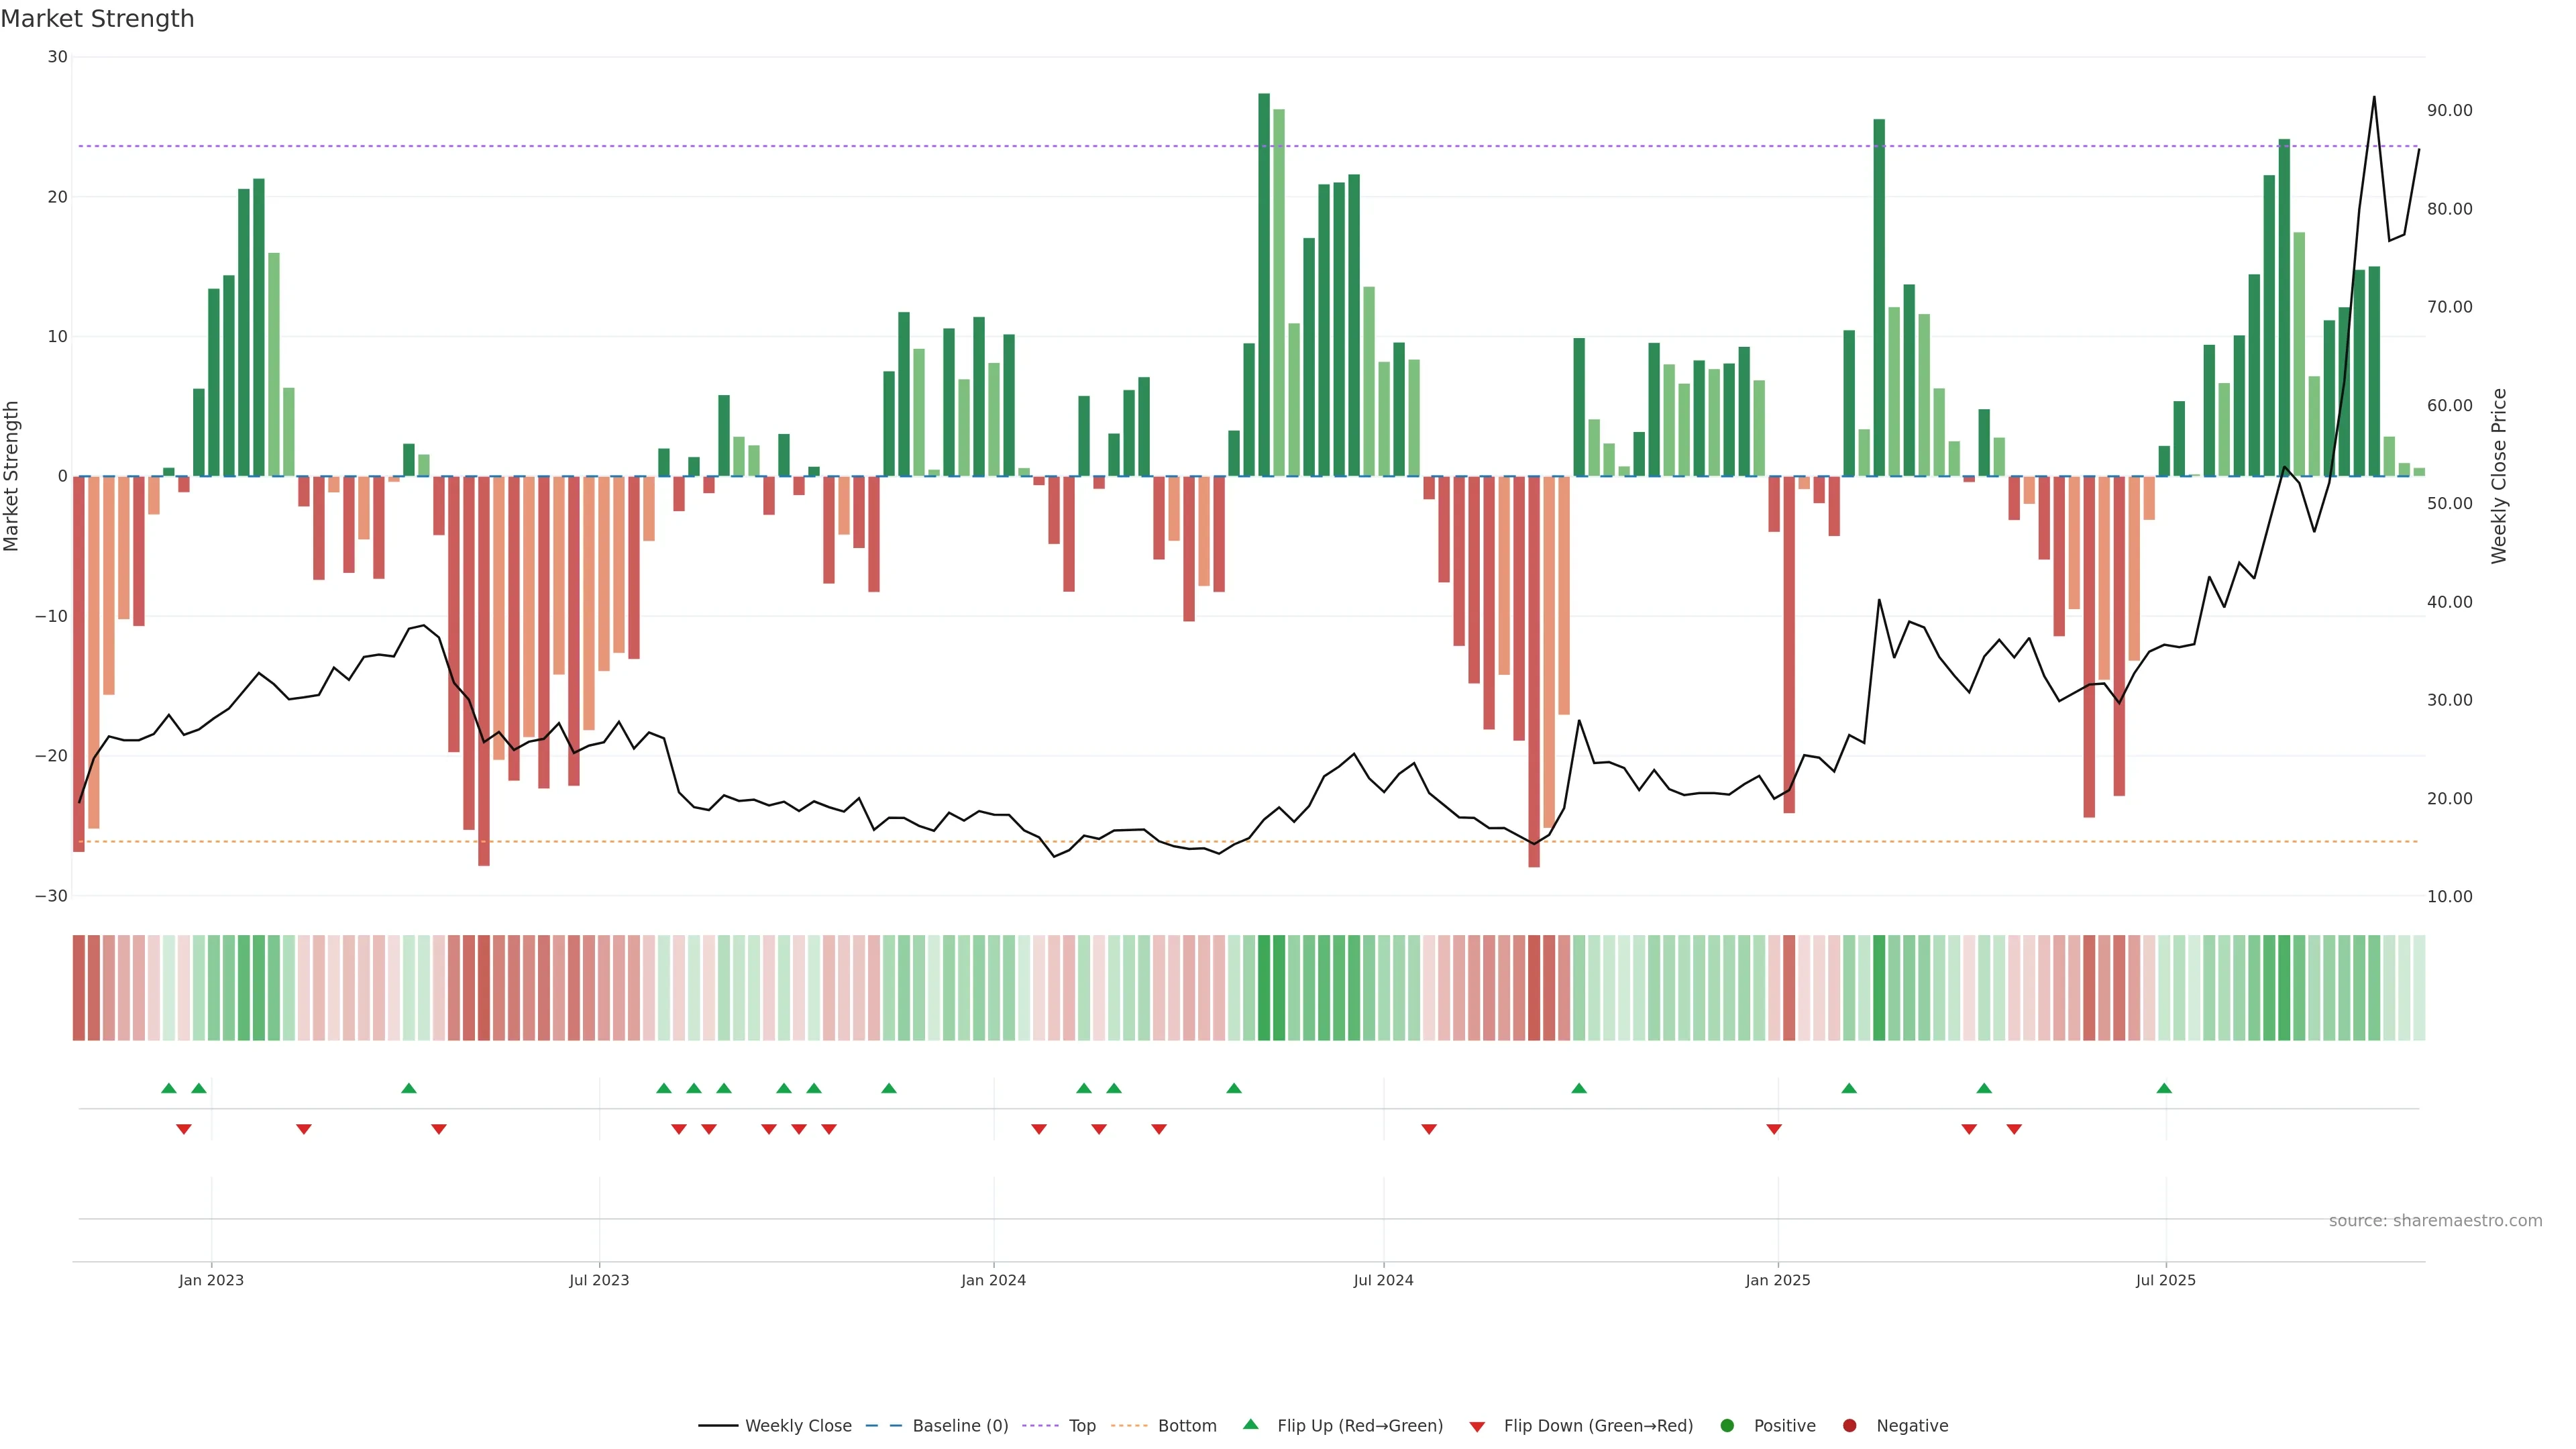Click the red Flip Down triangle in legend
Image resolution: width=2576 pixels, height=1449 pixels.
[1477, 1427]
